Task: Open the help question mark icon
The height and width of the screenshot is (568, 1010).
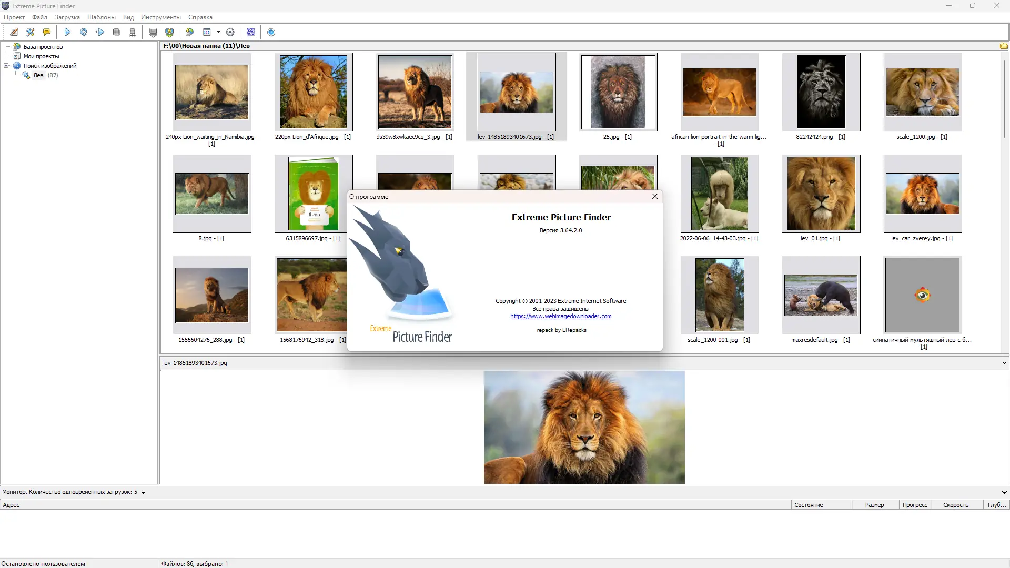Action: pos(271,32)
